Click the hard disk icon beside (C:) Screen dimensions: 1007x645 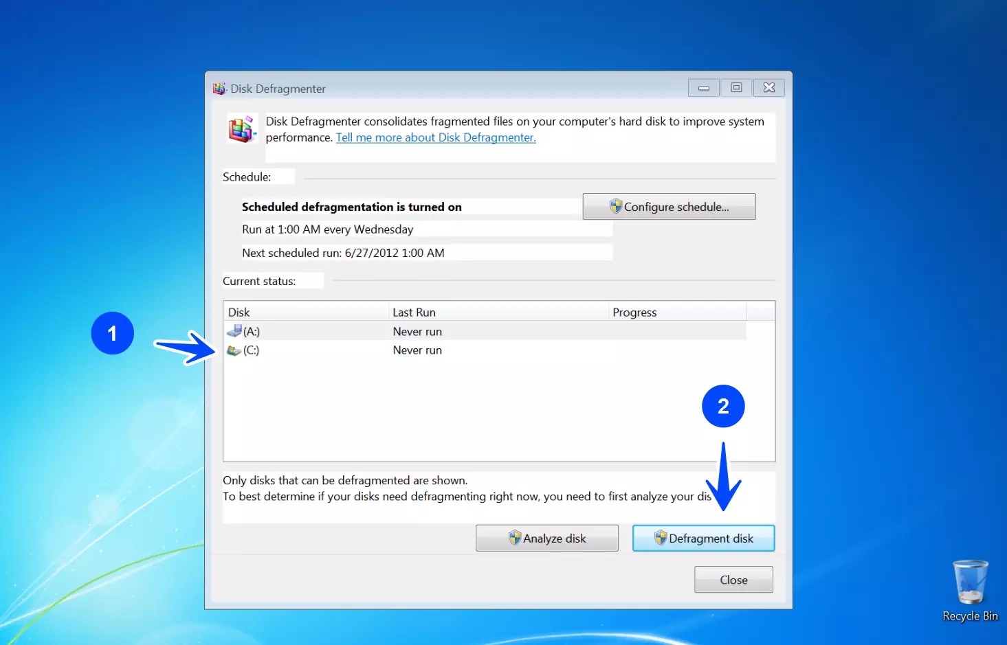pos(233,350)
